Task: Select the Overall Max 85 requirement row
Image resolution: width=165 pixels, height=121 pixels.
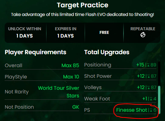Action: point(42,65)
